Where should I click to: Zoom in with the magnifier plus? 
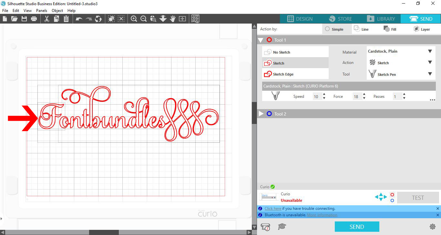click(134, 19)
